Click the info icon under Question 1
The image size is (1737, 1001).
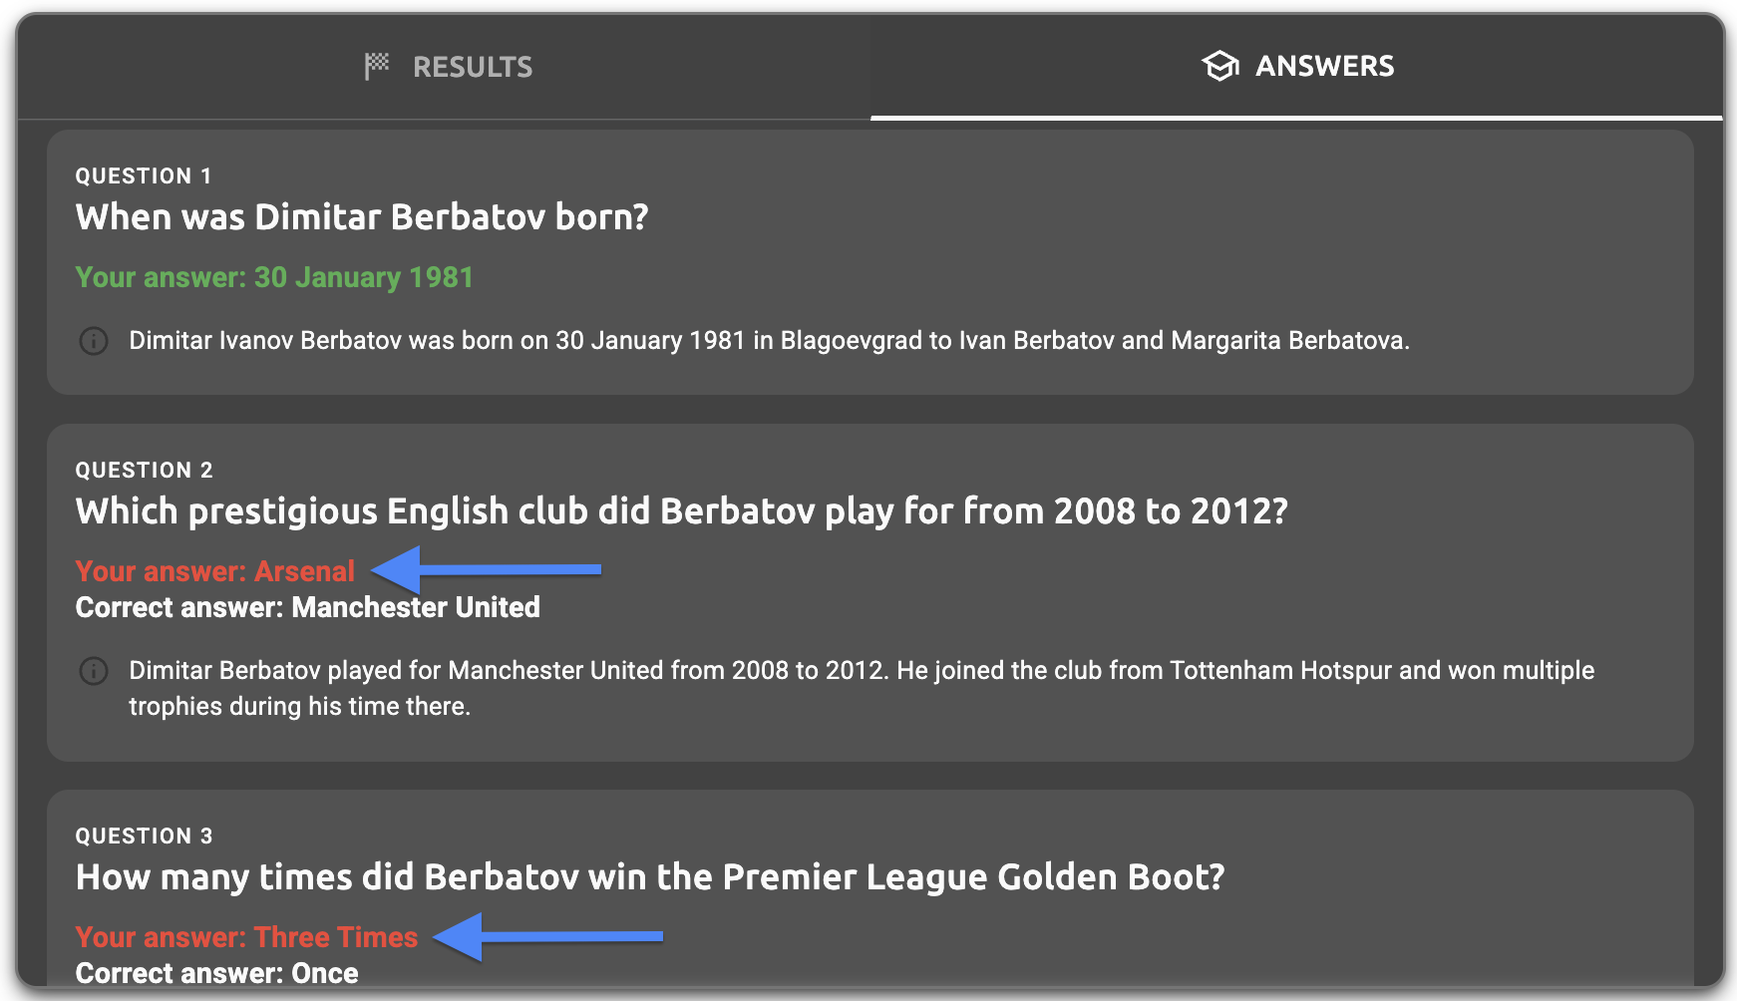pos(94,341)
